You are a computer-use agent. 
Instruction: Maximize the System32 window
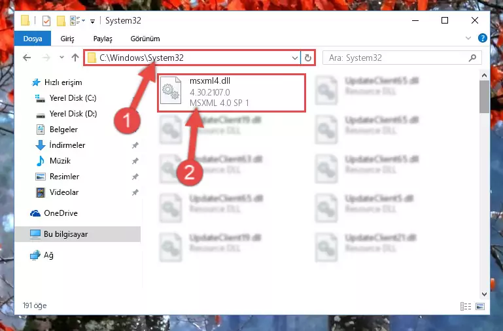point(445,20)
